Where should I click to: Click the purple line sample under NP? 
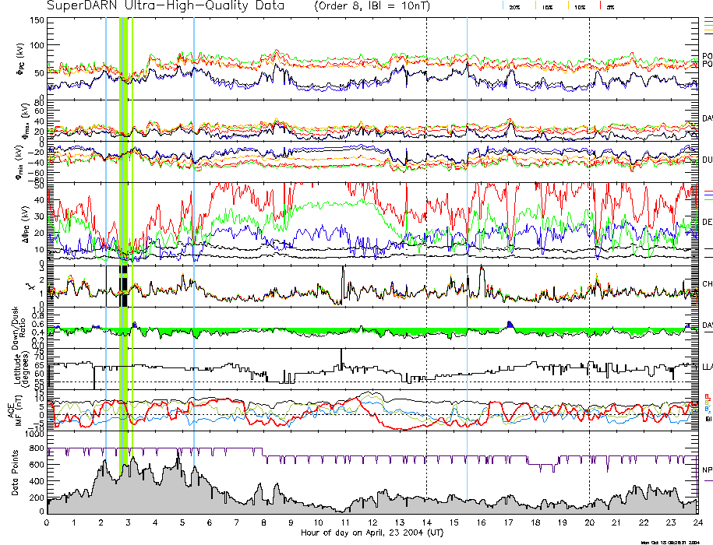(708, 480)
